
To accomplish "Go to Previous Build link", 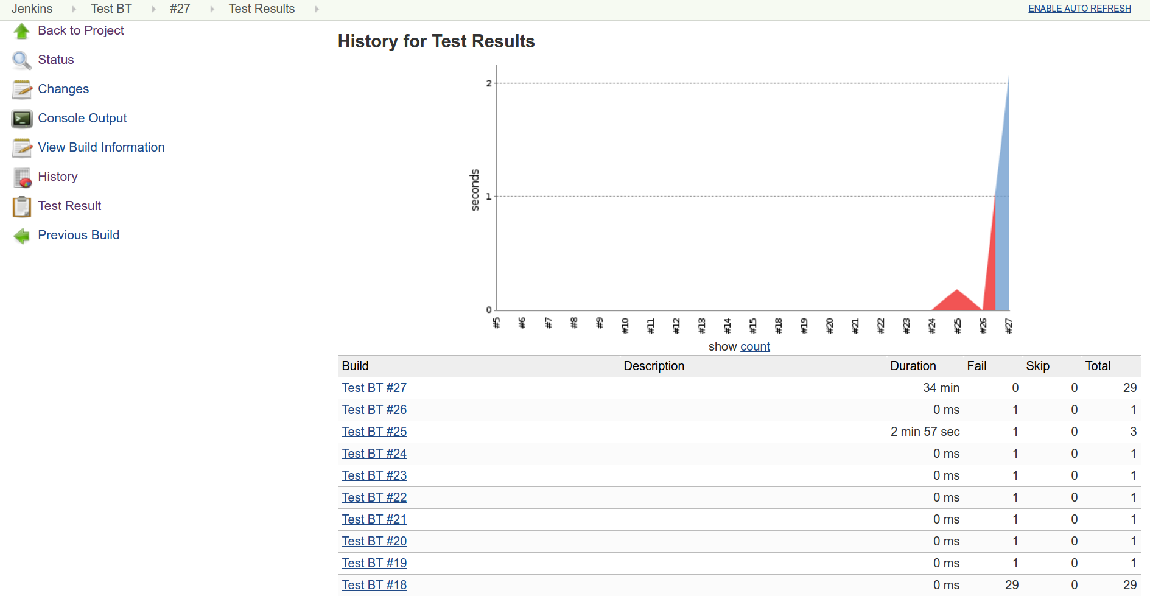I will 79,235.
